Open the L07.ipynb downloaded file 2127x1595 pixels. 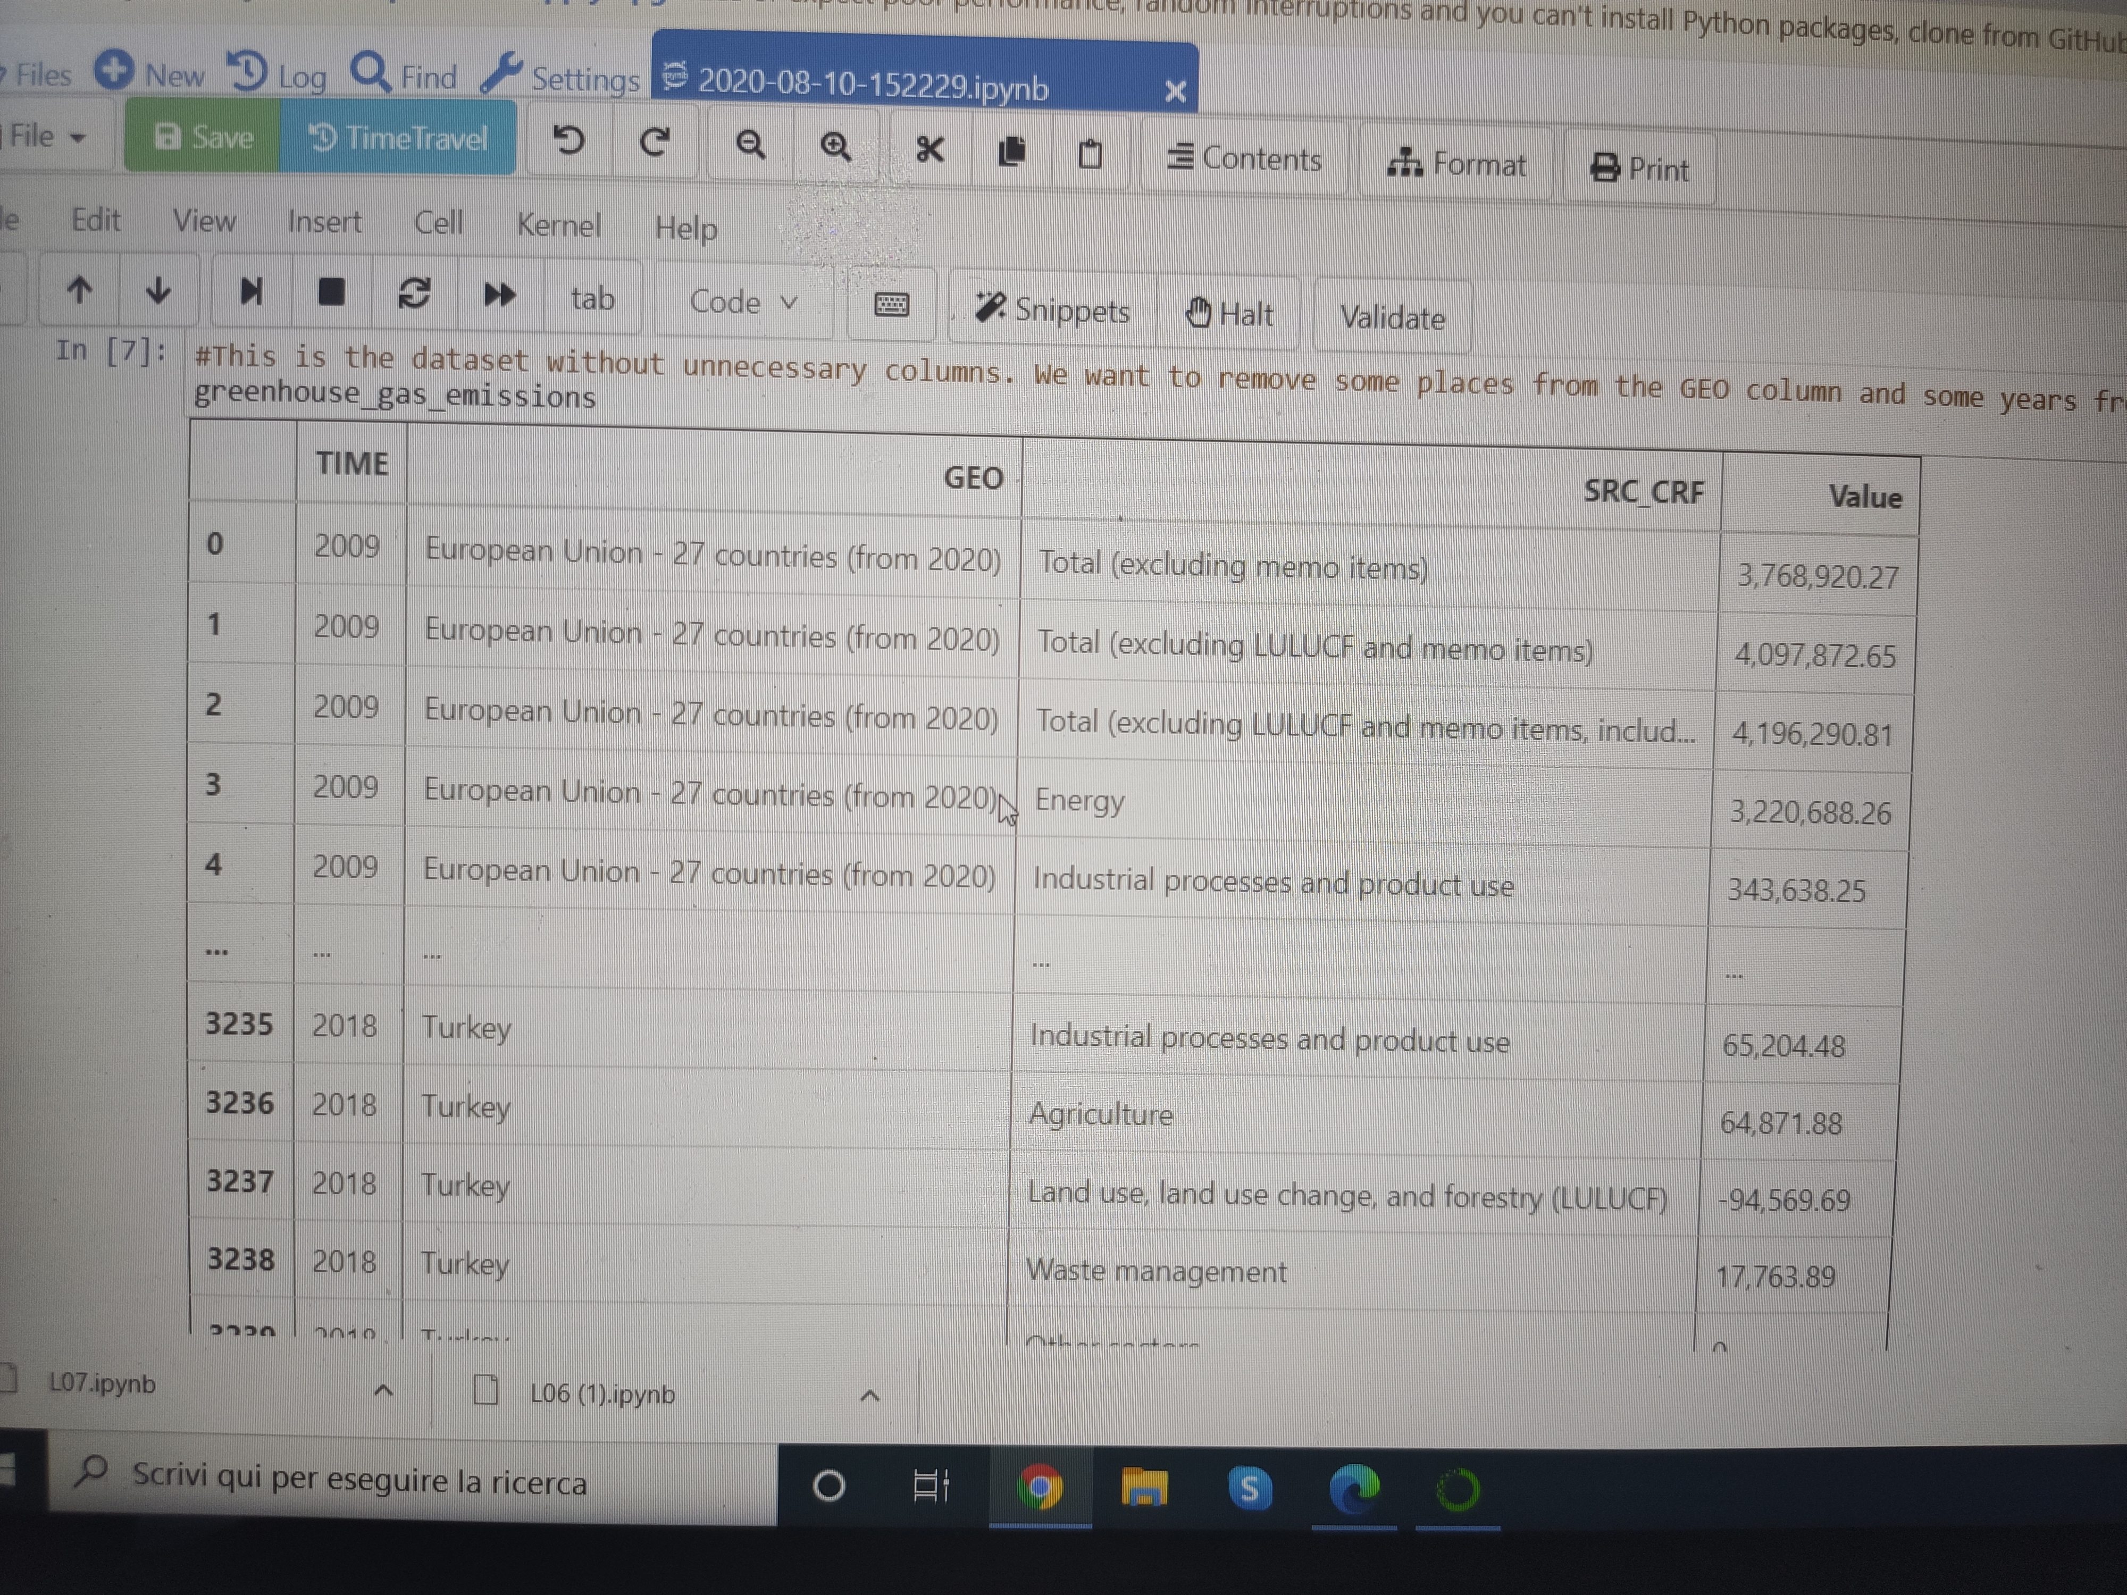click(x=101, y=1382)
